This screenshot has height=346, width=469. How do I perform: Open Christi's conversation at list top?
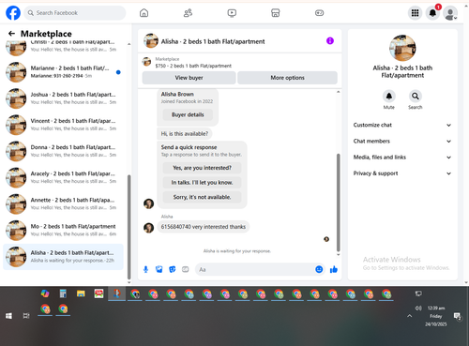(63, 48)
